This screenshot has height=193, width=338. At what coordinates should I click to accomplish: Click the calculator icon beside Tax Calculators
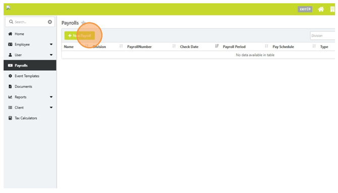[x=10, y=118]
